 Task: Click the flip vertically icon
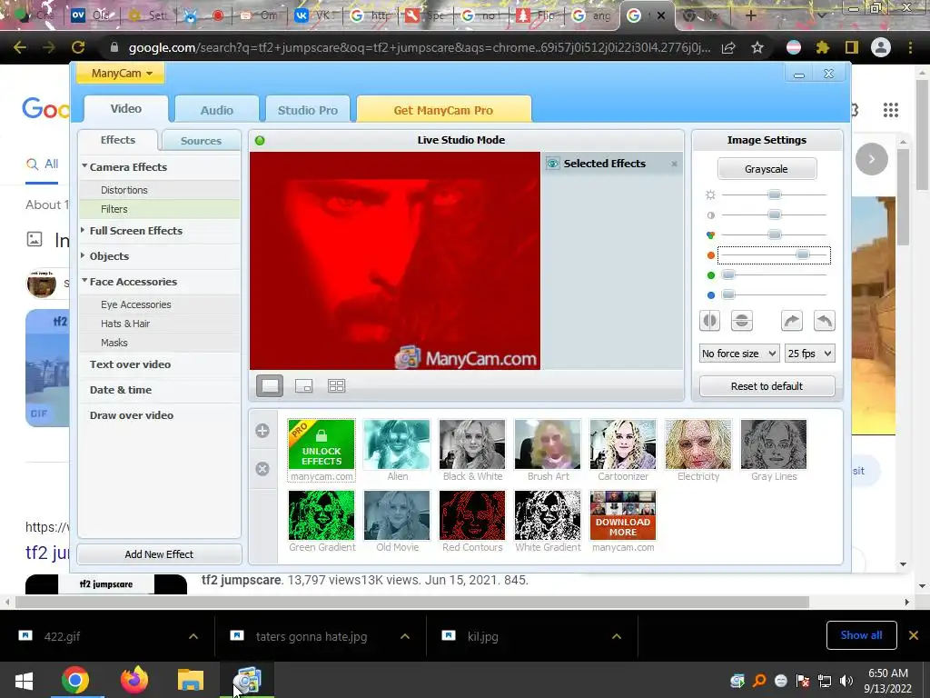click(x=741, y=321)
